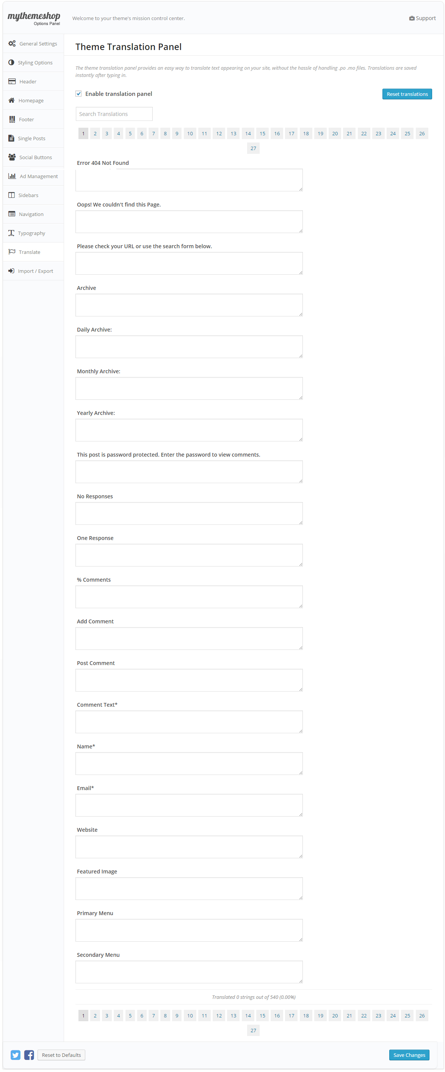This screenshot has height=1072, width=445.
Task: Click the Typography text icon
Action: click(11, 233)
